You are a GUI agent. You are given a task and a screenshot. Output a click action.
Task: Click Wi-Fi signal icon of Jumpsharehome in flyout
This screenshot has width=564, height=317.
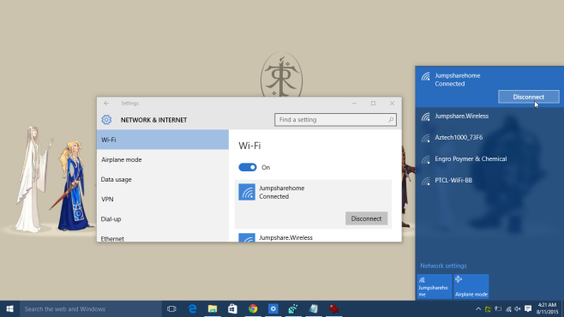click(426, 76)
